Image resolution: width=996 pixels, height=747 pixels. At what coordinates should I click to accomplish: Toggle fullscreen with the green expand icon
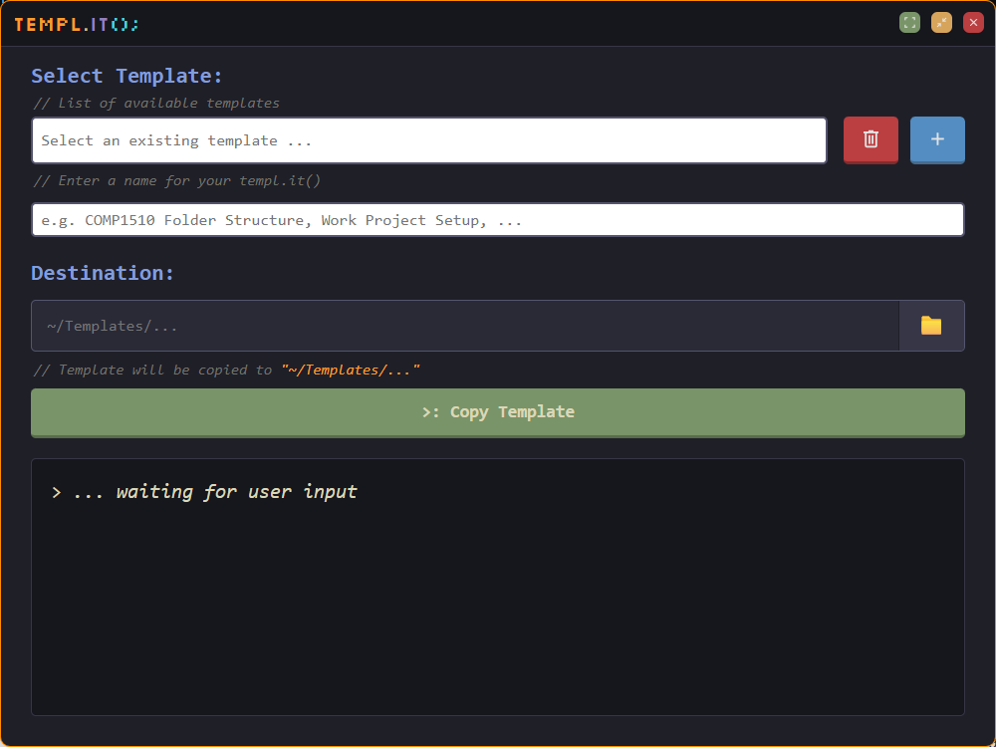tap(909, 22)
